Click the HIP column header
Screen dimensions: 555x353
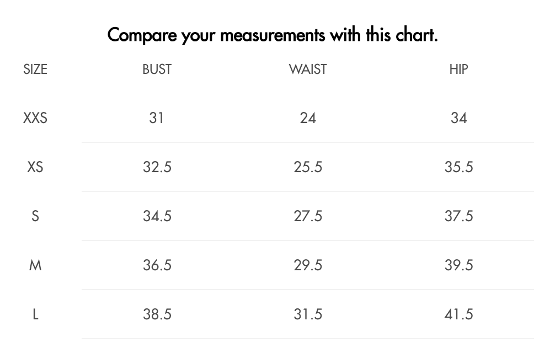point(458,69)
